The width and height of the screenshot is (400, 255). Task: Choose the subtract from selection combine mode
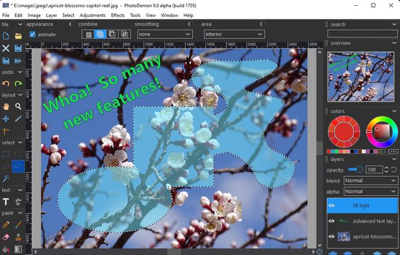(x=112, y=34)
